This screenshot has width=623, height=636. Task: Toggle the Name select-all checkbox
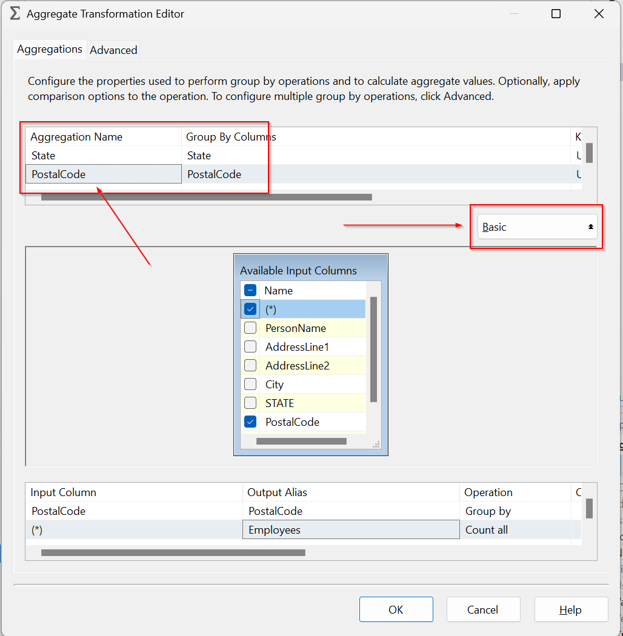250,290
